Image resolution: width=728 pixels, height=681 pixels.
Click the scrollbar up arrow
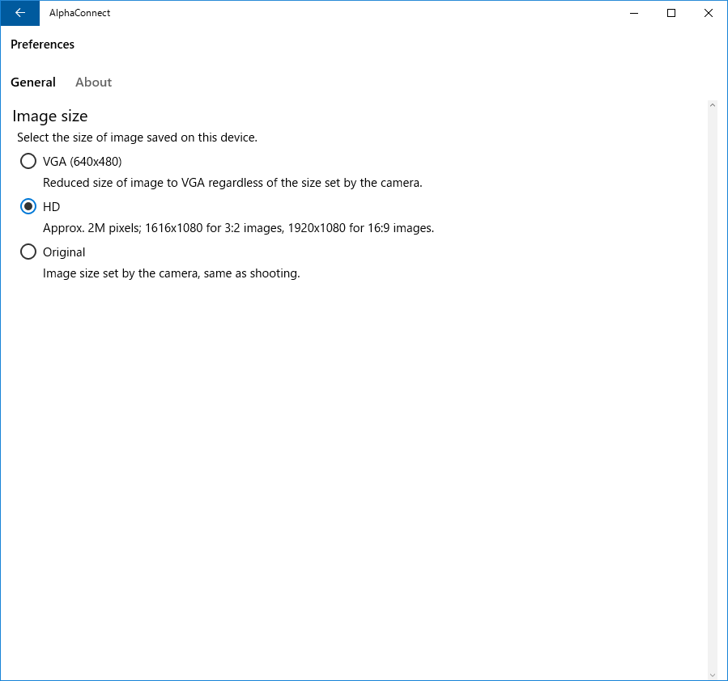[x=713, y=105]
